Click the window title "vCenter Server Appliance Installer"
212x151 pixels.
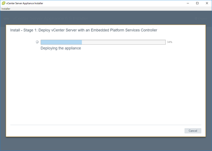25,3
